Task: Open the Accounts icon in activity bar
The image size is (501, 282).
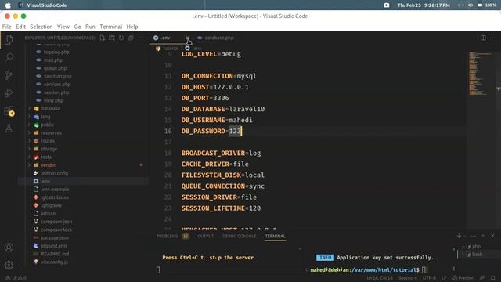Action: 9,248
